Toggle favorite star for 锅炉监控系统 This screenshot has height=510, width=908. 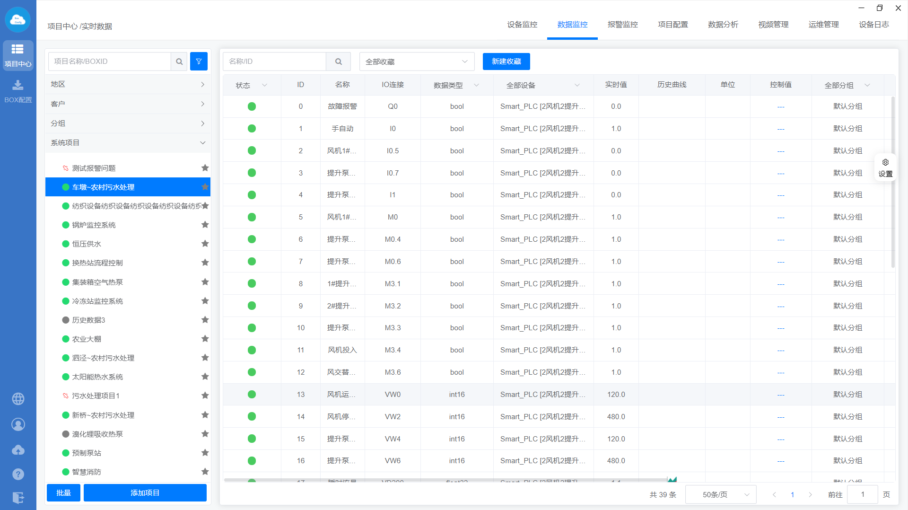(205, 225)
